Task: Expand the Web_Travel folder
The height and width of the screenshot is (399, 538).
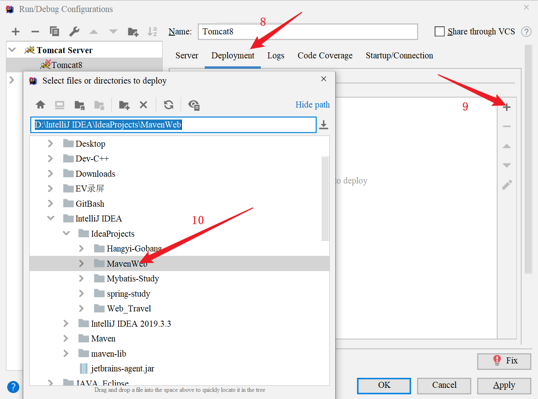Action: (81, 309)
